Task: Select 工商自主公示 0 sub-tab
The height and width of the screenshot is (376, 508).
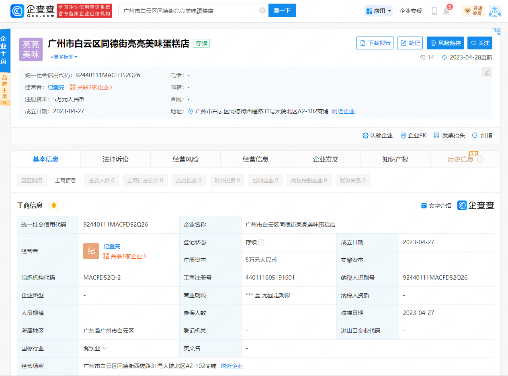Action: click(145, 180)
